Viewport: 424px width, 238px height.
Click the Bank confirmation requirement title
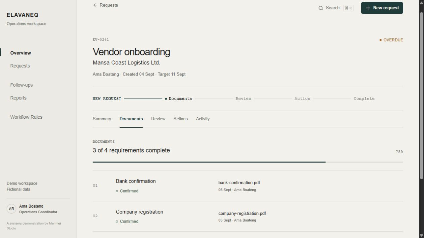coord(136,181)
